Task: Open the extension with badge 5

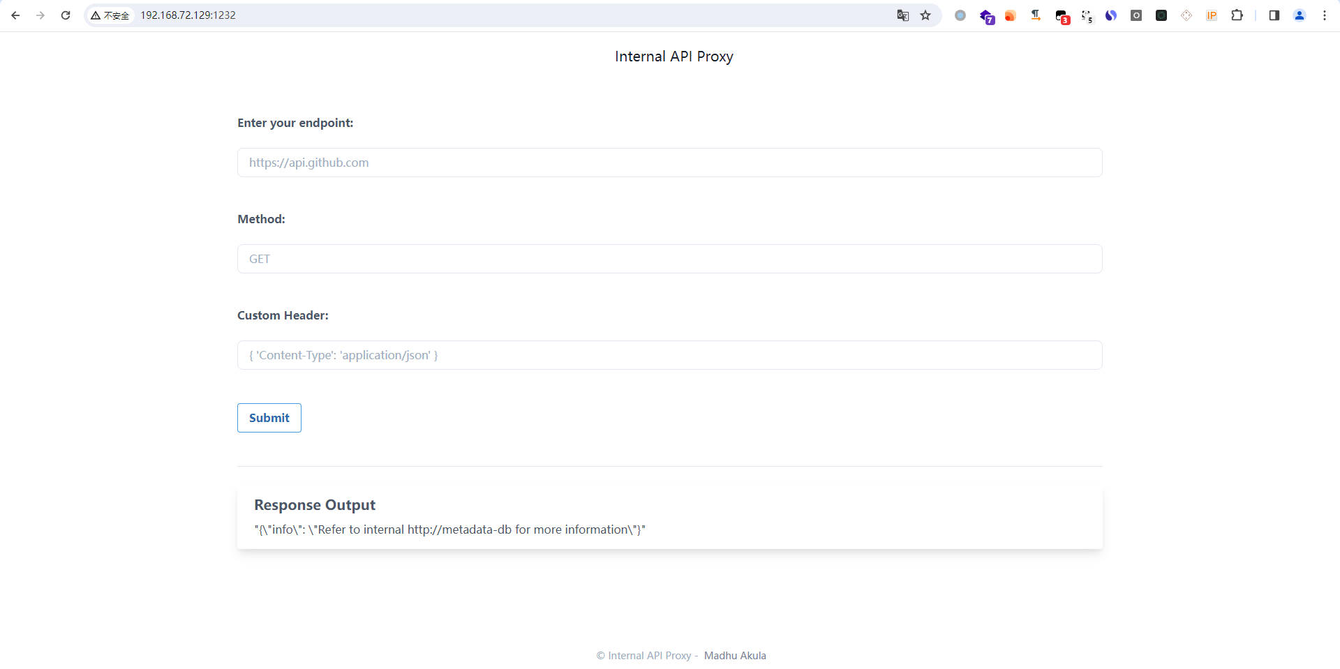Action: 1087,17
